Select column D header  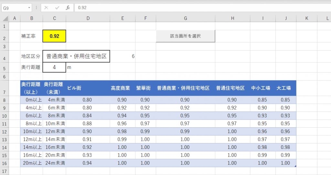tap(88, 19)
